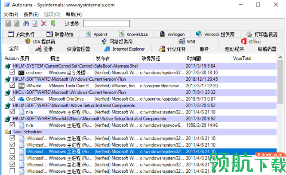This screenshot has width=286, height=175.
Task: Click the Task Scheduler folder icon
Action: (x=8, y=132)
